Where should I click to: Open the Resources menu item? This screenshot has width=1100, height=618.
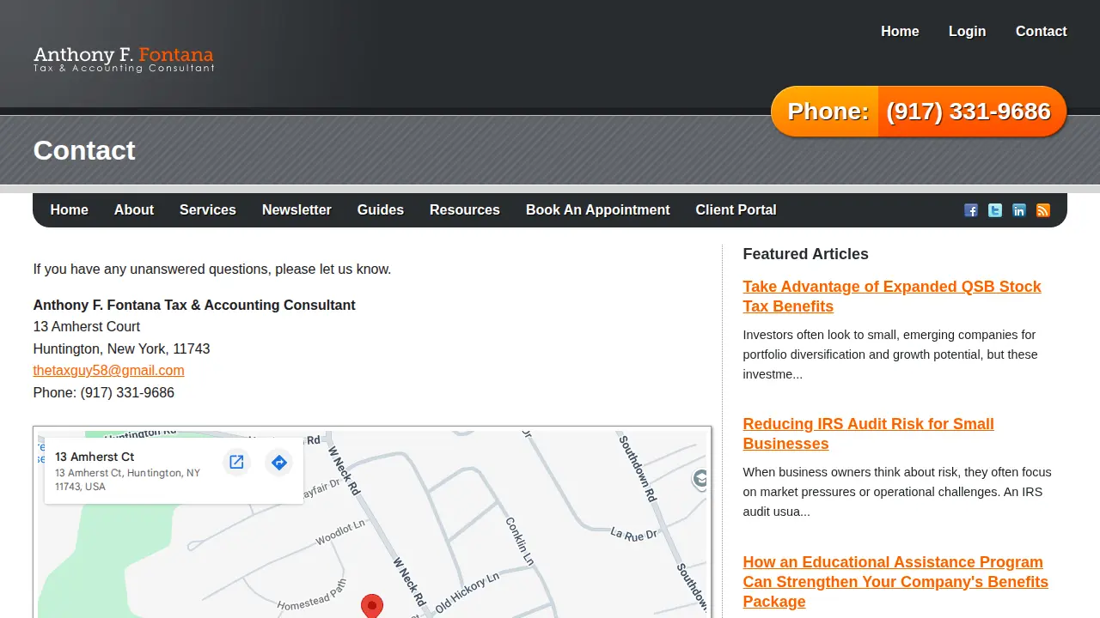465,210
